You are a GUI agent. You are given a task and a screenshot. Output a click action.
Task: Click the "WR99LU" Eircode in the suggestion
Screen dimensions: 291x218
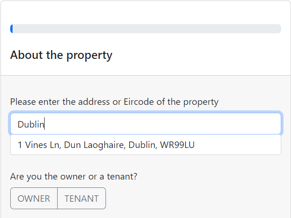coord(177,145)
